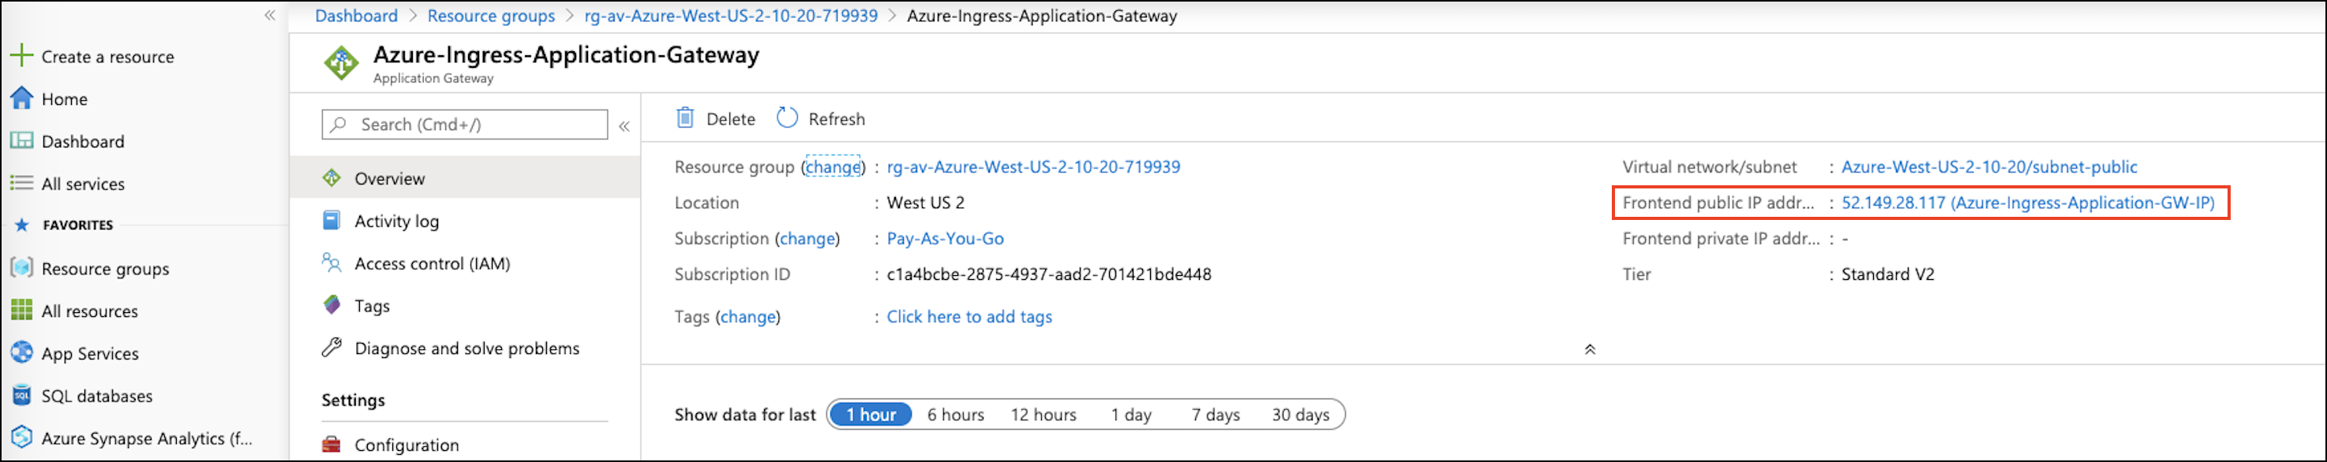Select the 6 hours time range
The width and height of the screenshot is (2327, 462).
[x=956, y=414]
